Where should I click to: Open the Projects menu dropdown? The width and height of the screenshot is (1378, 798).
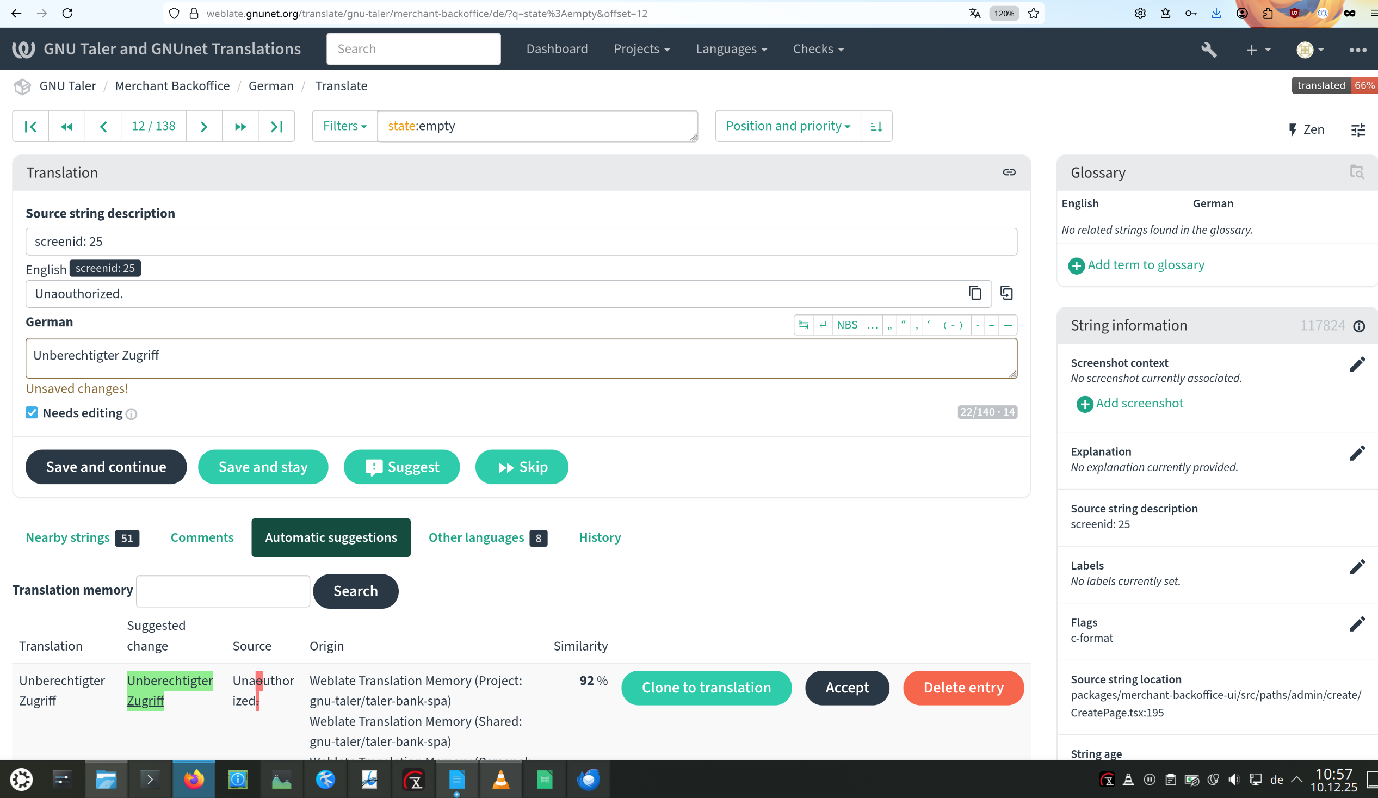click(x=641, y=49)
